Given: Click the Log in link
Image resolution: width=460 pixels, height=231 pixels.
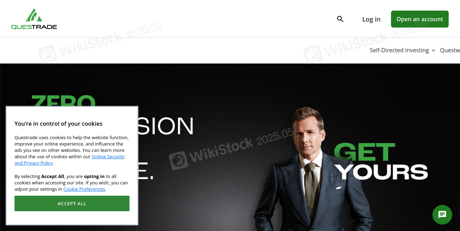Looking at the screenshot, I should tap(371, 19).
